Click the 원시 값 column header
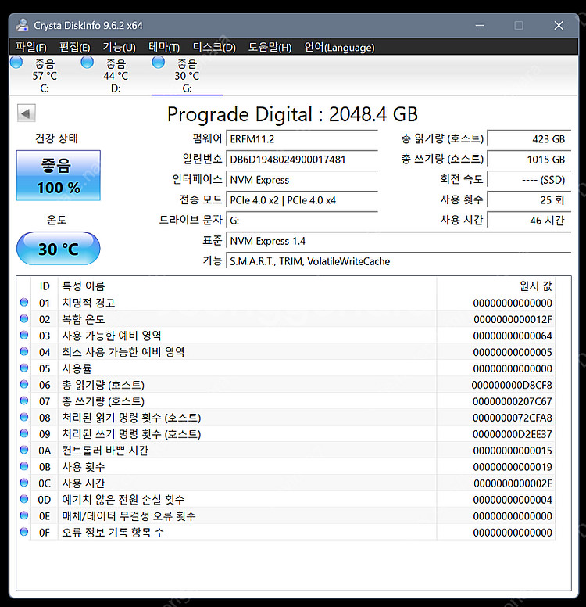This screenshot has width=586, height=607. pos(496,286)
